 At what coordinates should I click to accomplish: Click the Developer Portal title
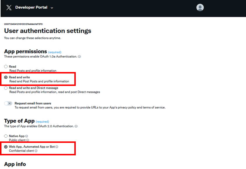pos(31,8)
